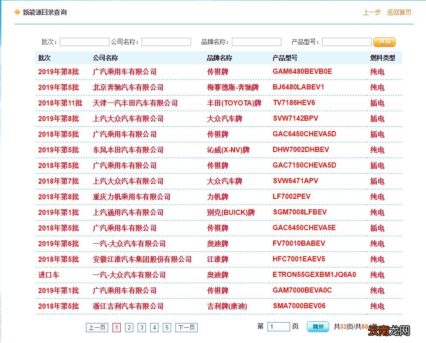The height and width of the screenshot is (343, 426).
Task: Click company 浙江吉利汽车有限公司
Action: tap(128, 307)
